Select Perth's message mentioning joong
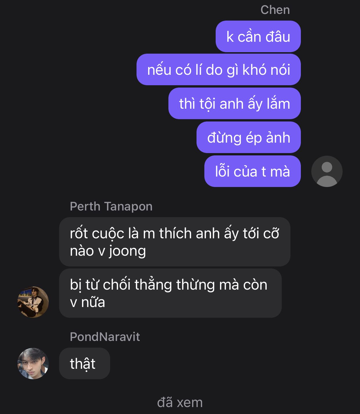The height and width of the screenshot is (414, 360). coord(175,242)
